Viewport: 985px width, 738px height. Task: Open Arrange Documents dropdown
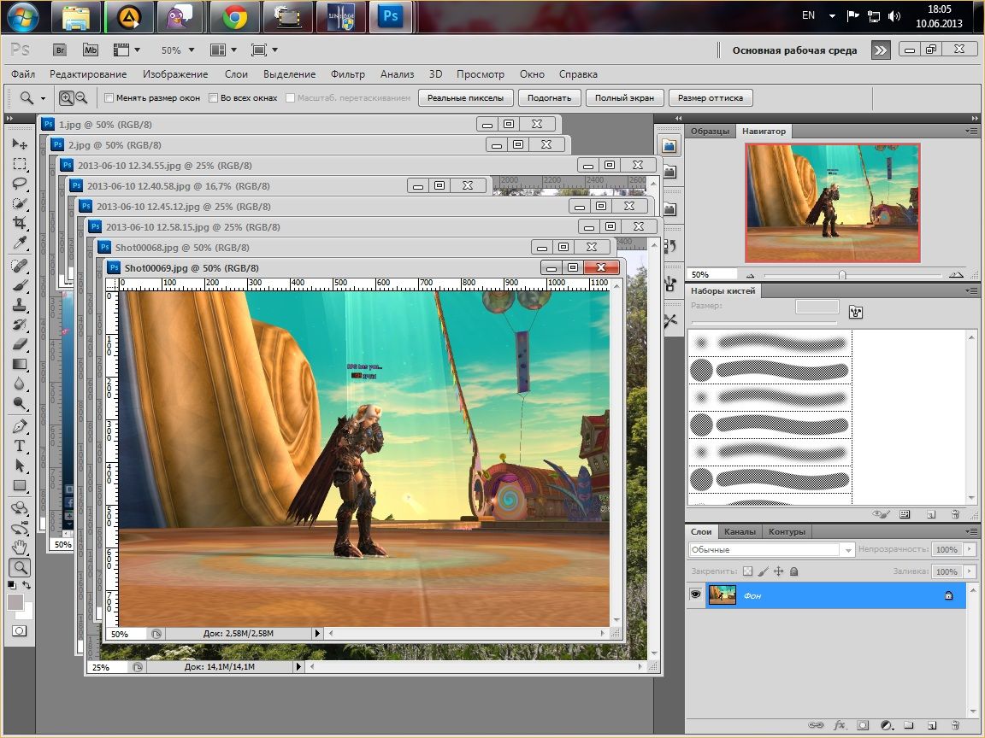pos(224,50)
